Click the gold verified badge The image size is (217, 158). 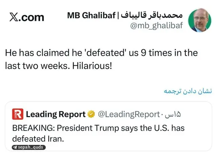pyautogui.click(x=91, y=115)
